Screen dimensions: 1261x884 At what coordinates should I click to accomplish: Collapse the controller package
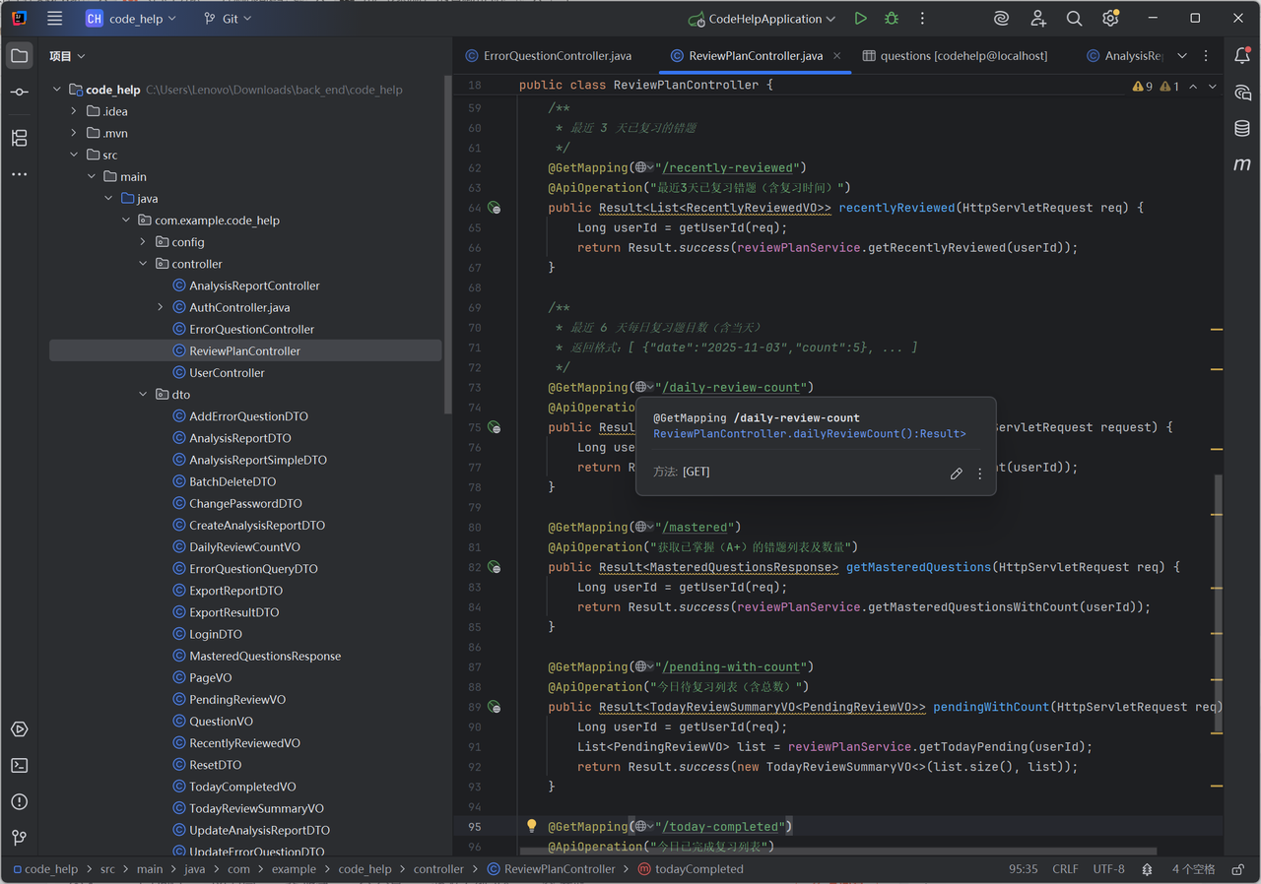(x=143, y=264)
